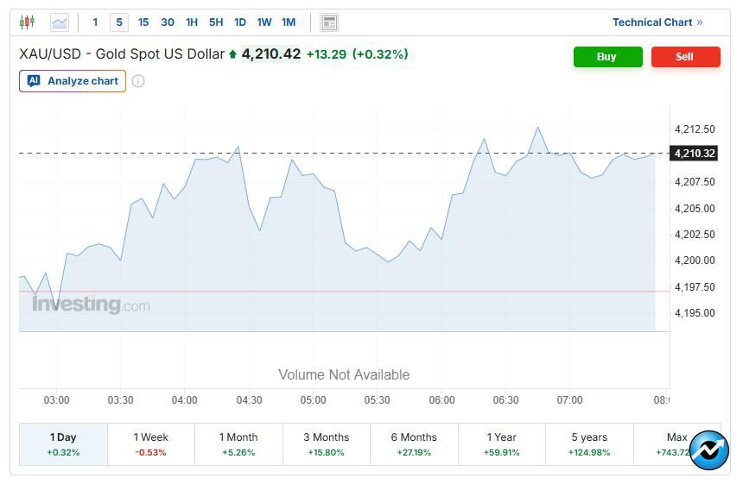Click the 4,210.32 current price marker

(x=695, y=154)
